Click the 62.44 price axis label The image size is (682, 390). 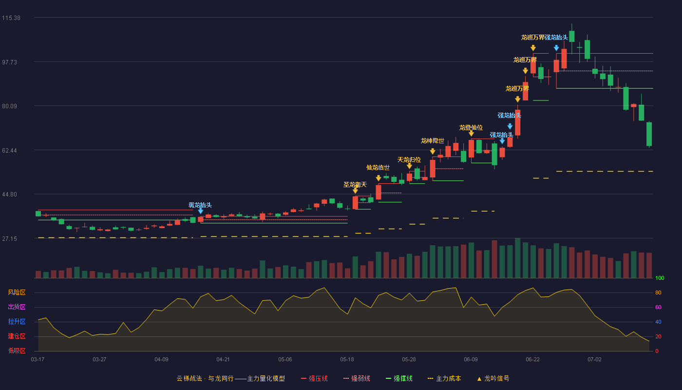pyautogui.click(x=11, y=151)
